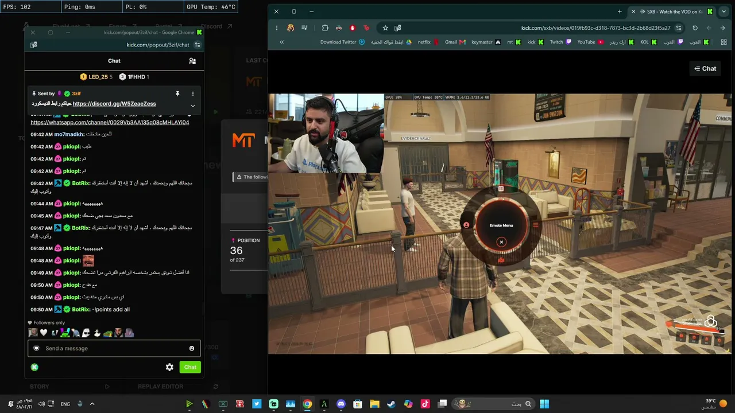Open the emoji picker in message box

(192, 348)
